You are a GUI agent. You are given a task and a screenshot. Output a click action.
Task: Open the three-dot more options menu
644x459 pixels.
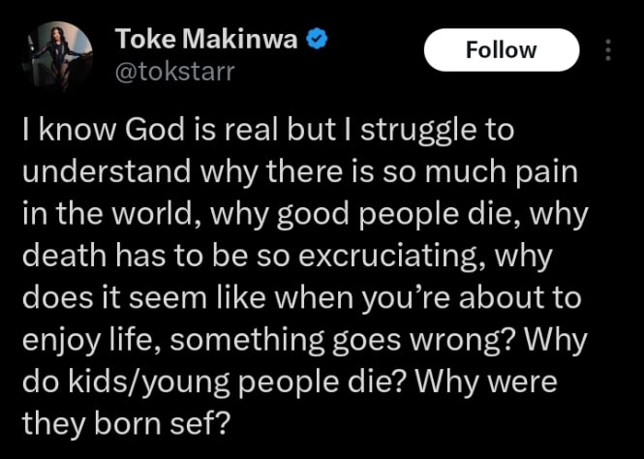coord(608,50)
